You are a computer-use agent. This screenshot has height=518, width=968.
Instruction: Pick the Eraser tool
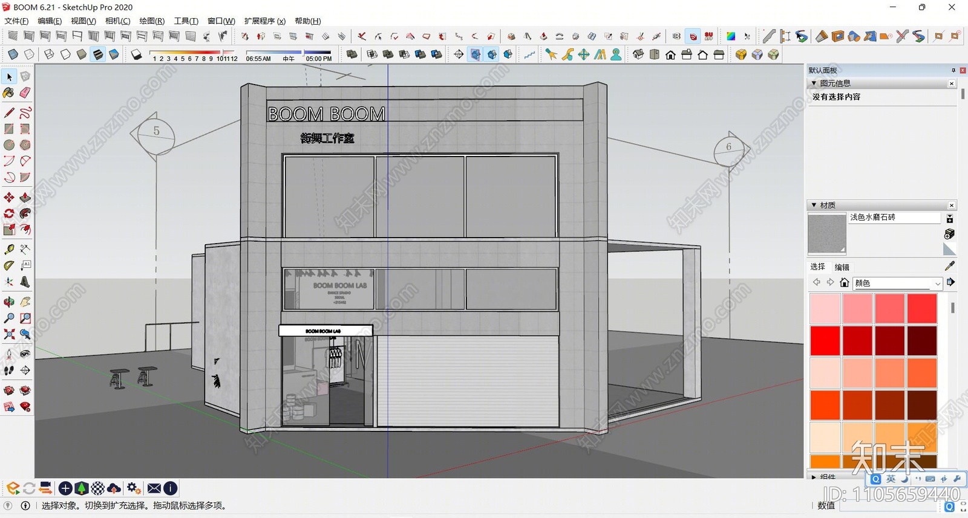click(x=25, y=92)
